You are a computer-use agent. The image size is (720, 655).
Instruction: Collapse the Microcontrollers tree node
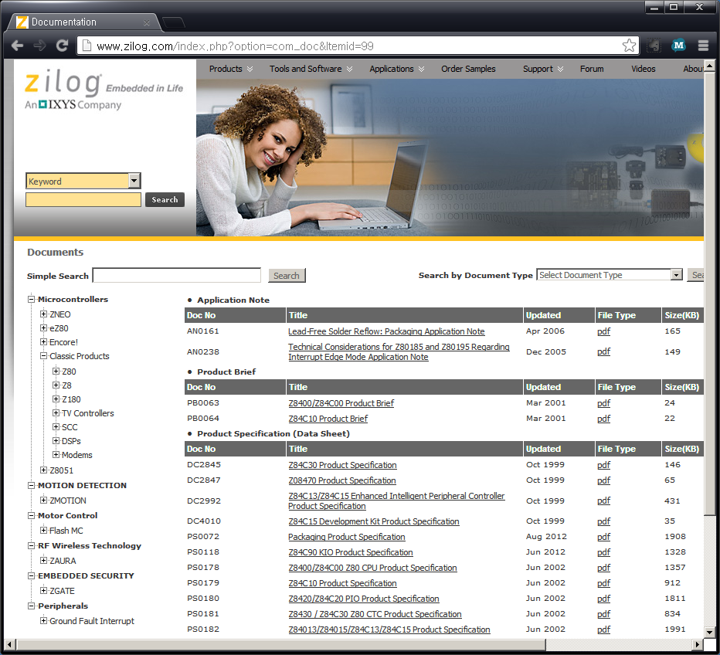[x=31, y=299]
